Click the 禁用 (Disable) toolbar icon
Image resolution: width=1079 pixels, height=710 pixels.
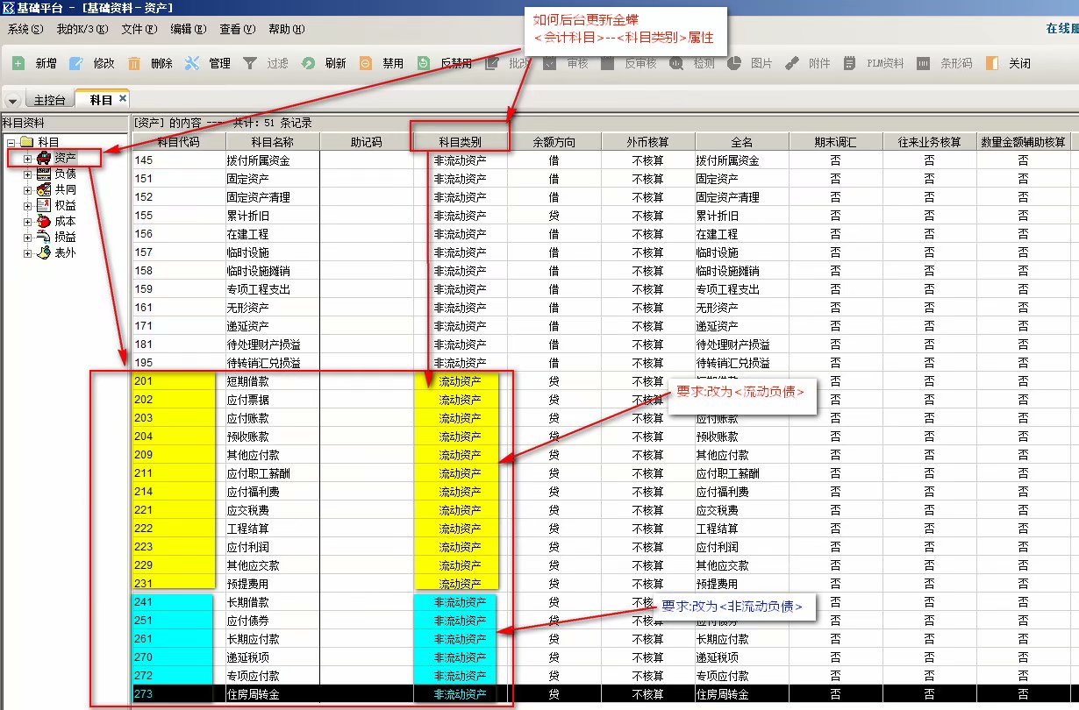point(366,63)
